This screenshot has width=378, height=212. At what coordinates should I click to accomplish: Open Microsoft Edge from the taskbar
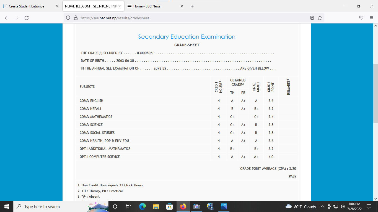click(143, 206)
